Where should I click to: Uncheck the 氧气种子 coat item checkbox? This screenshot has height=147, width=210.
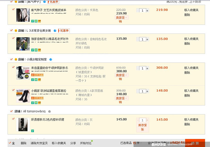(13, 9)
